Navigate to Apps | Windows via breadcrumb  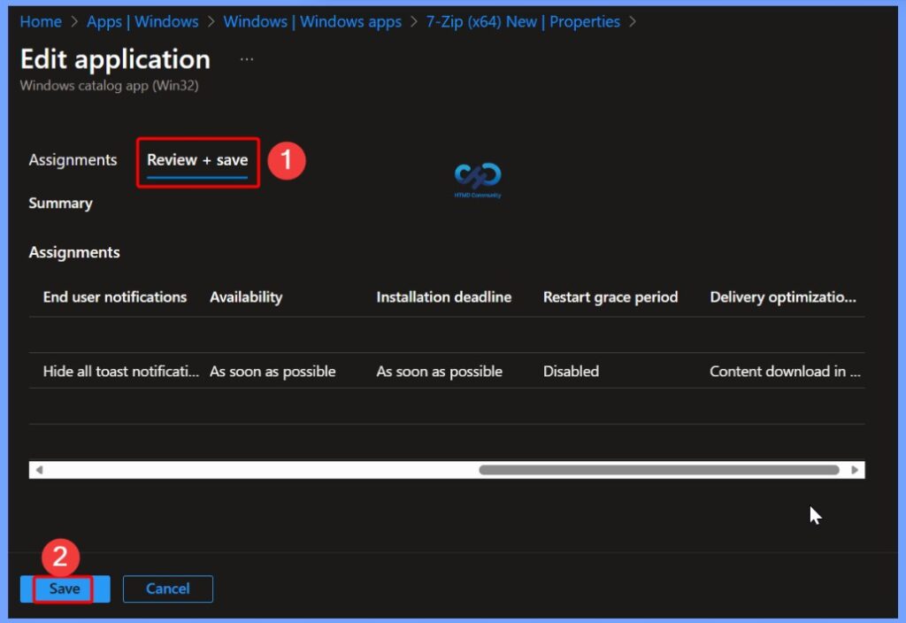142,21
